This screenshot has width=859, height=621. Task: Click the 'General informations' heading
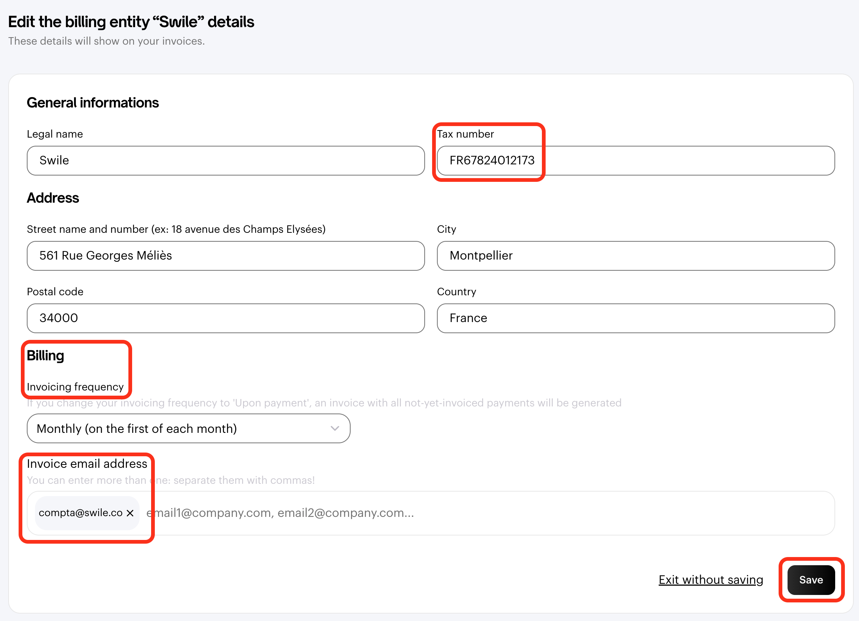[93, 103]
